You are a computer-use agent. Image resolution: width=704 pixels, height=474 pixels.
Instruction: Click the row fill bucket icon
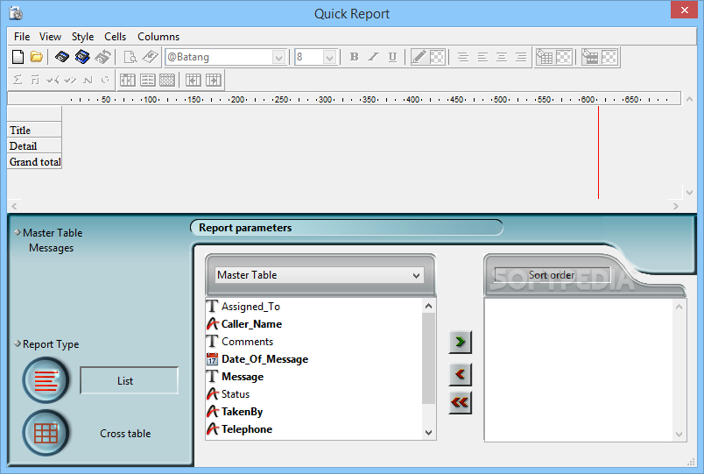590,57
